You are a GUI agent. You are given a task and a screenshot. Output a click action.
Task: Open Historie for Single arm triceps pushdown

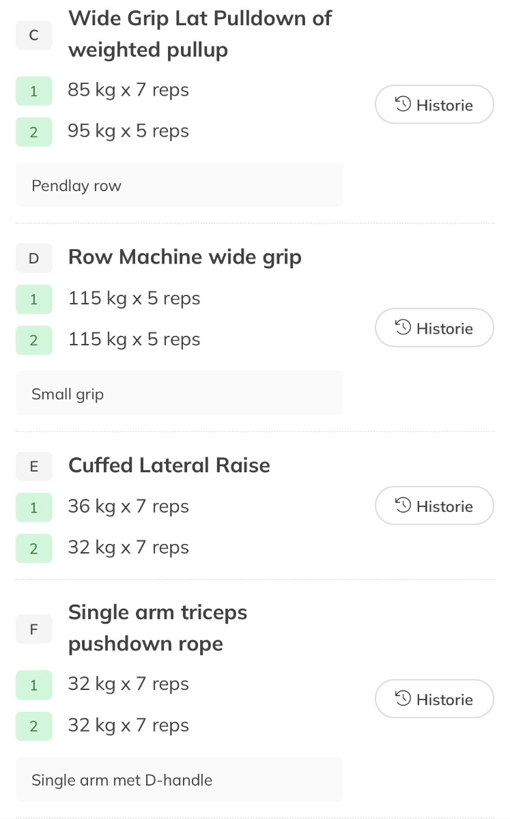(x=434, y=699)
